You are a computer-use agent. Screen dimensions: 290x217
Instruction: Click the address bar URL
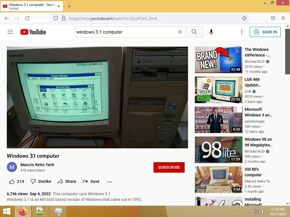tap(113, 18)
